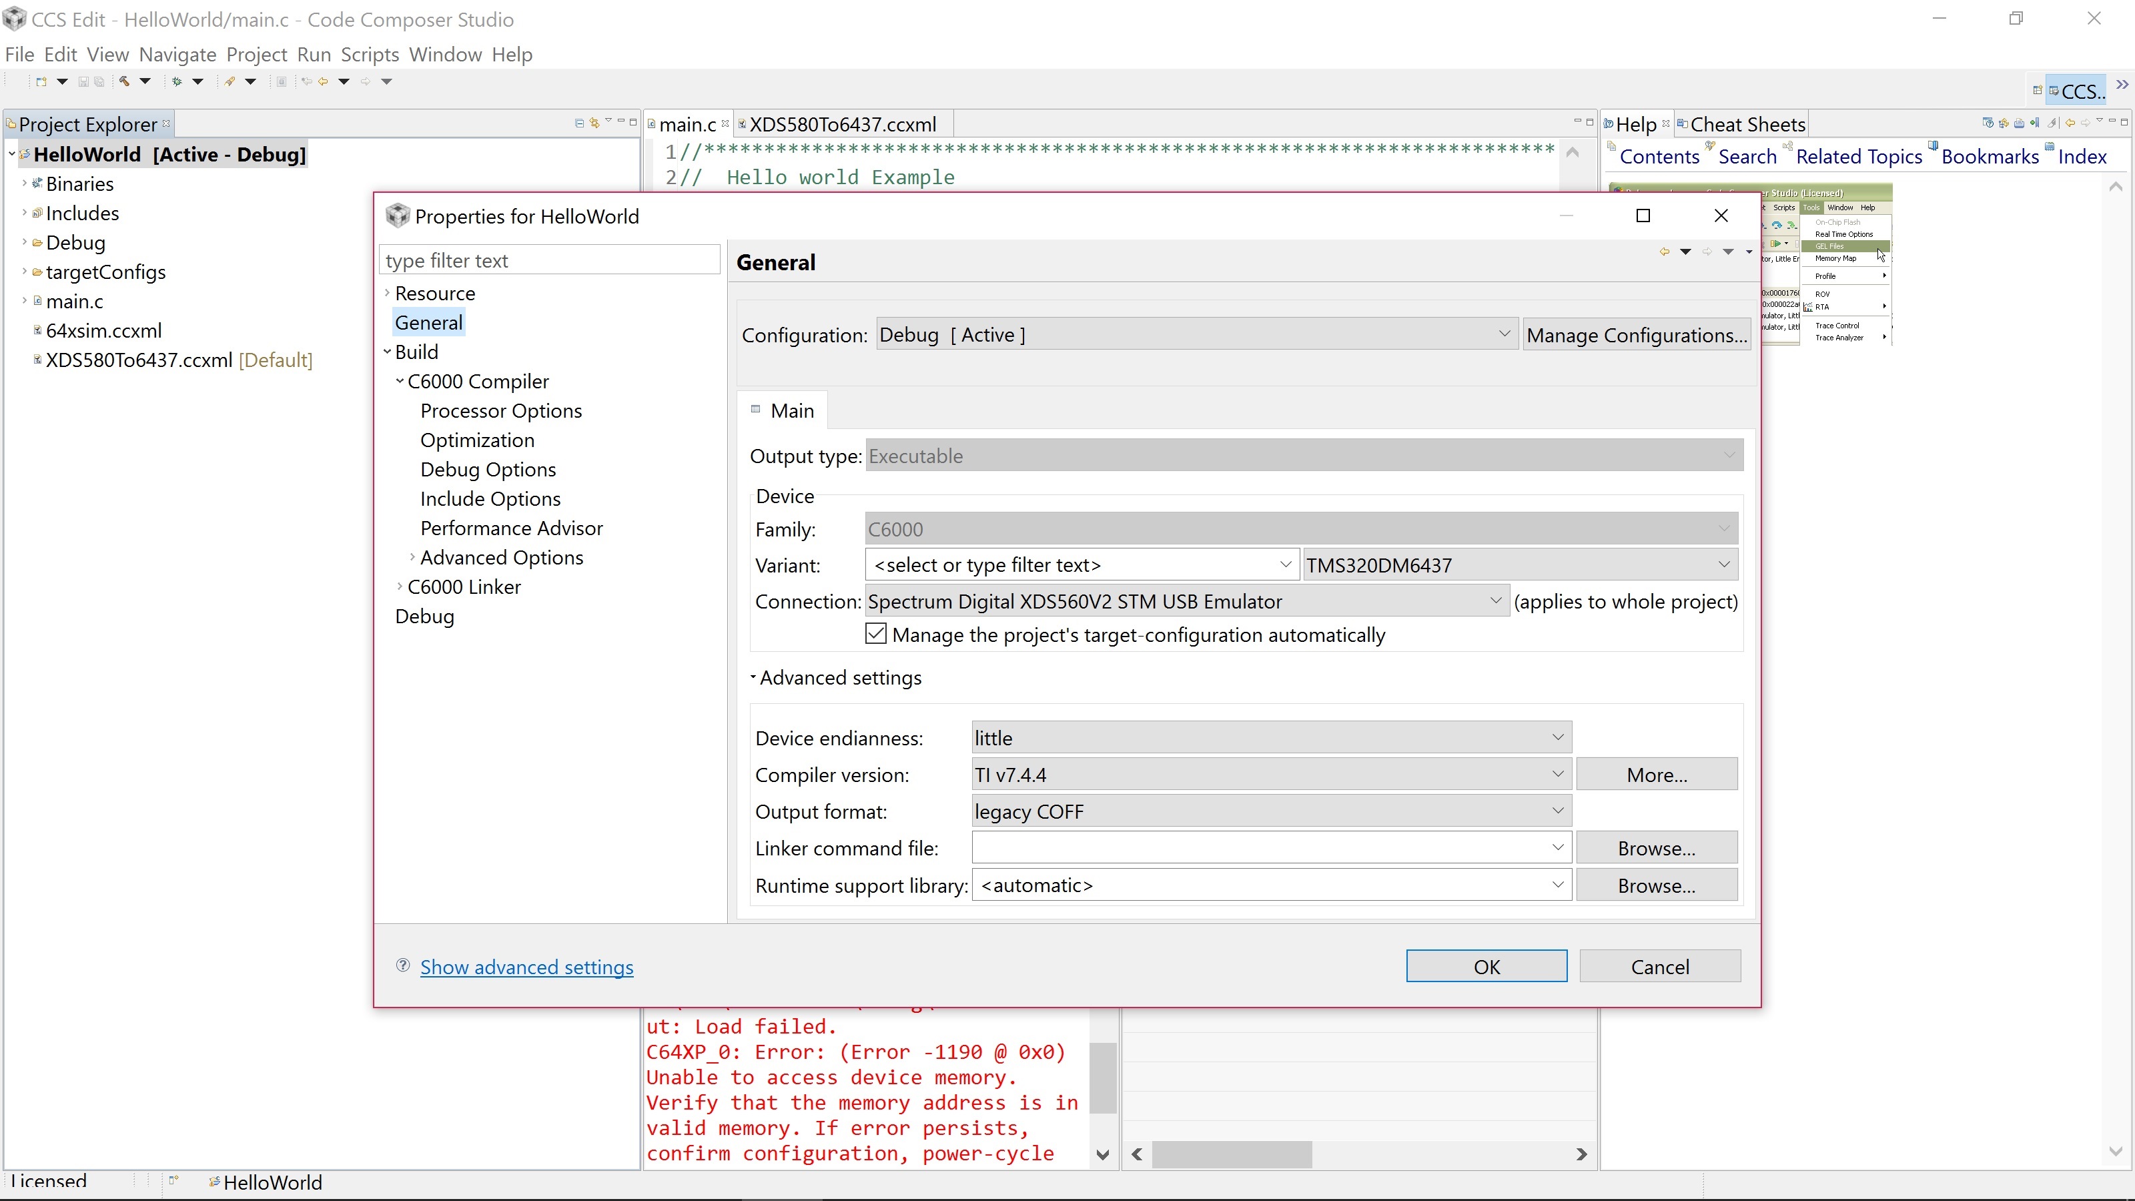Click the Help view back arrow

[x=2070, y=123]
